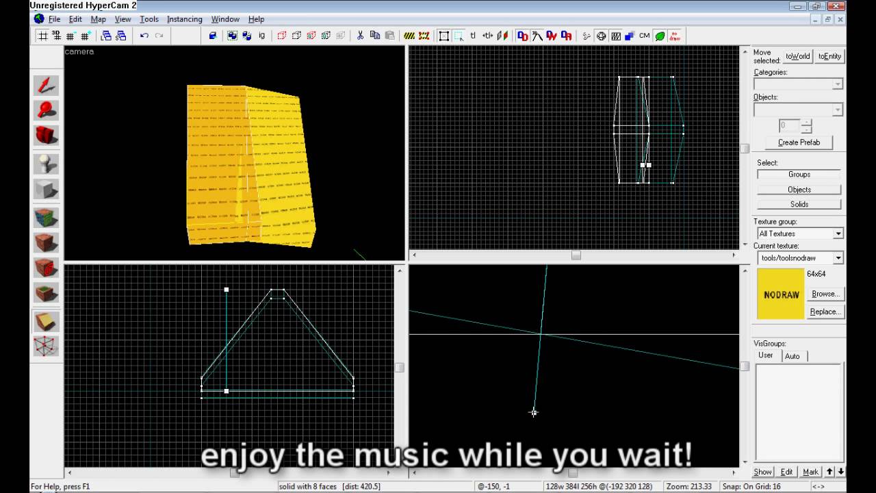Select the Solids selection mode
The height and width of the screenshot is (493, 876).
point(799,204)
